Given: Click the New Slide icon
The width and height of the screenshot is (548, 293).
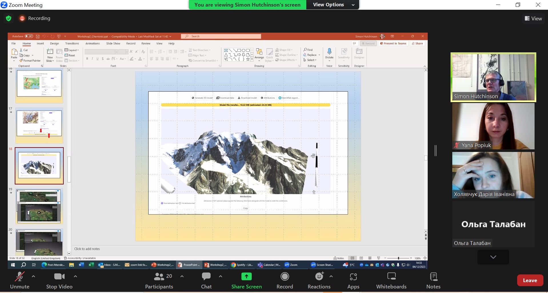Looking at the screenshot, I should click(x=50, y=52).
